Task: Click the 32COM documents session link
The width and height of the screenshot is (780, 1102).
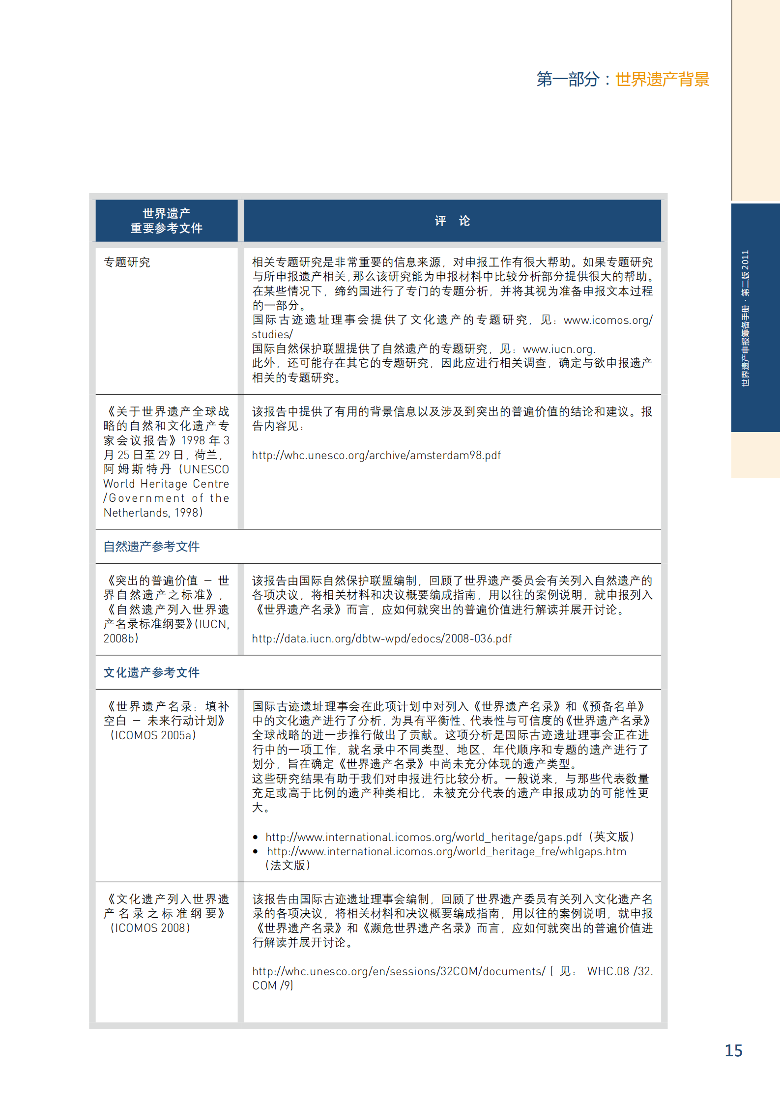Action: coord(398,971)
